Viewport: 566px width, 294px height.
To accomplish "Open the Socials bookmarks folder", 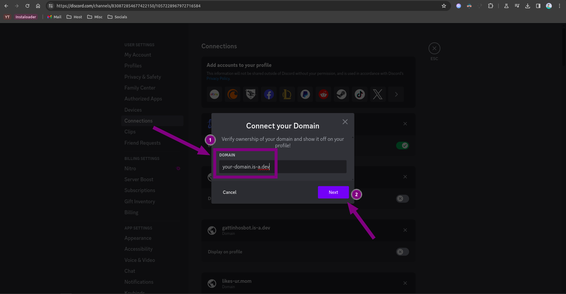I will pyautogui.click(x=117, y=17).
